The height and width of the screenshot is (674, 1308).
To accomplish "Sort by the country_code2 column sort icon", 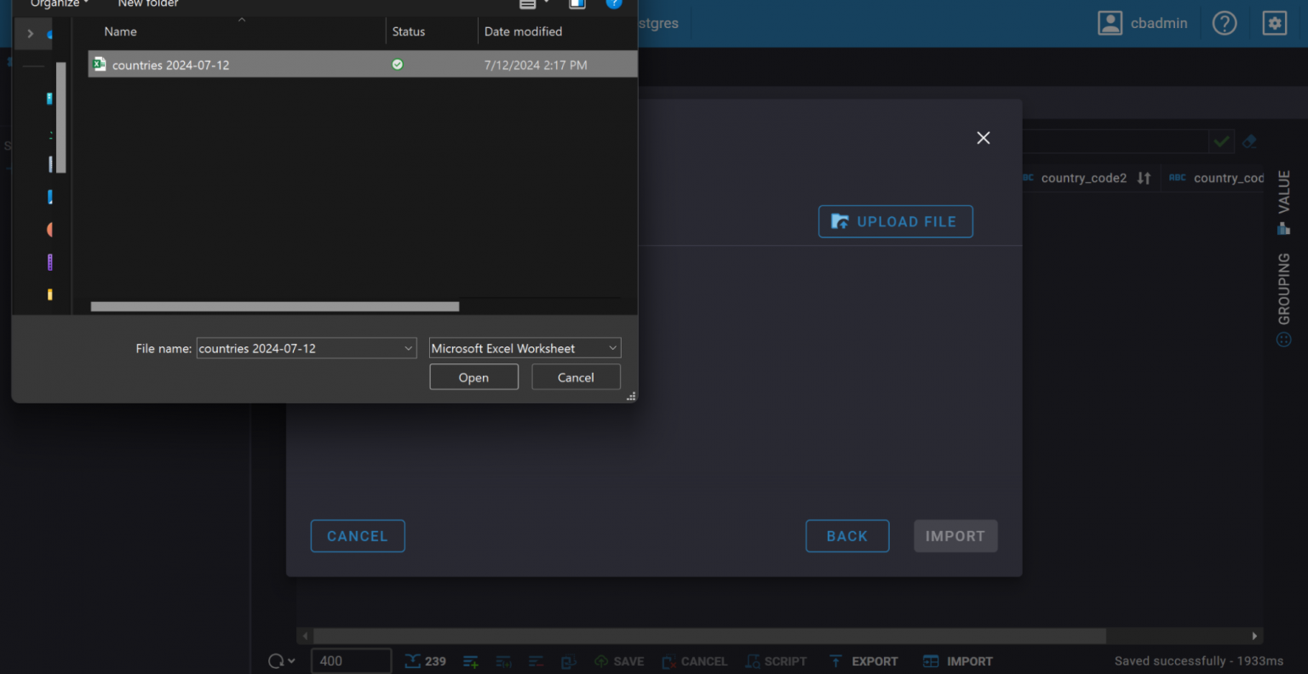I will point(1144,178).
